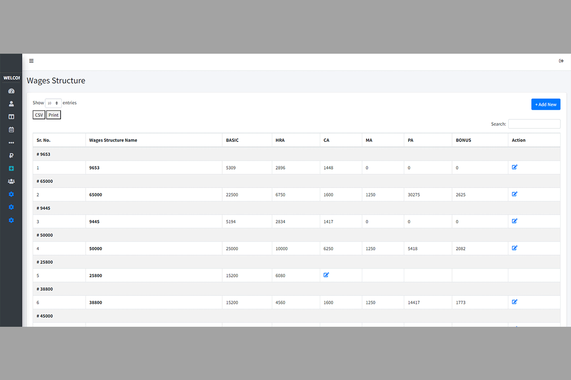Edit the 9445 wages structure row
Viewport: 571px width, 380px height.
coord(514,221)
